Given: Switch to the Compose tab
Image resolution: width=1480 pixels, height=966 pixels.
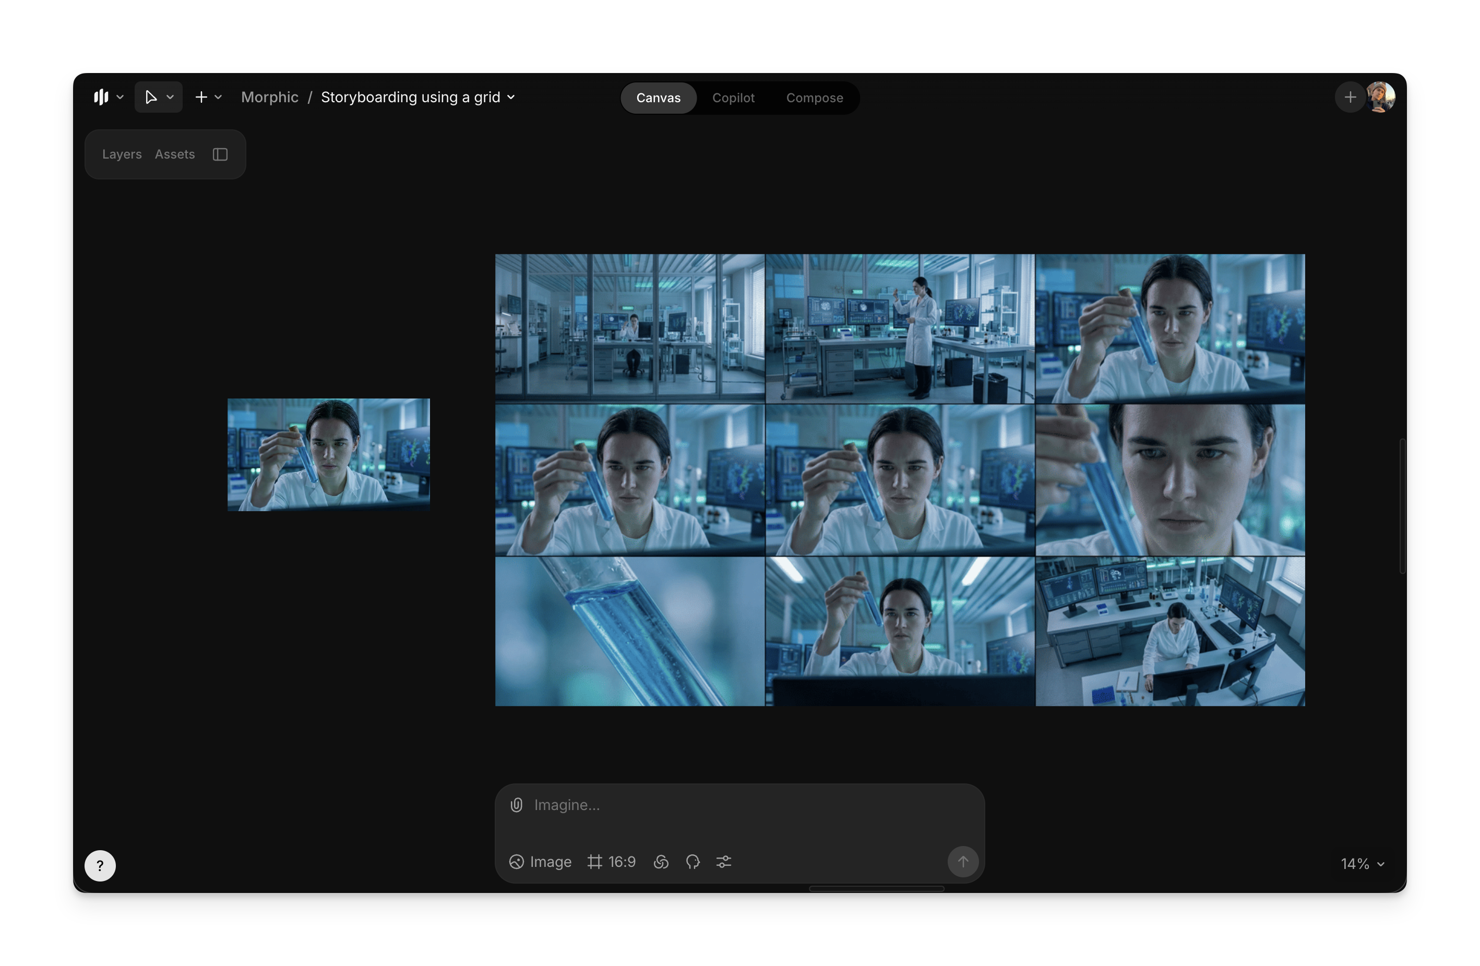Looking at the screenshot, I should (x=814, y=98).
